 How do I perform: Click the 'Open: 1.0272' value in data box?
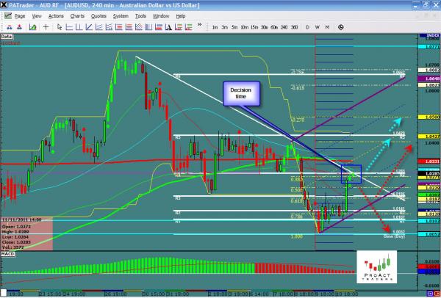coord(16,227)
